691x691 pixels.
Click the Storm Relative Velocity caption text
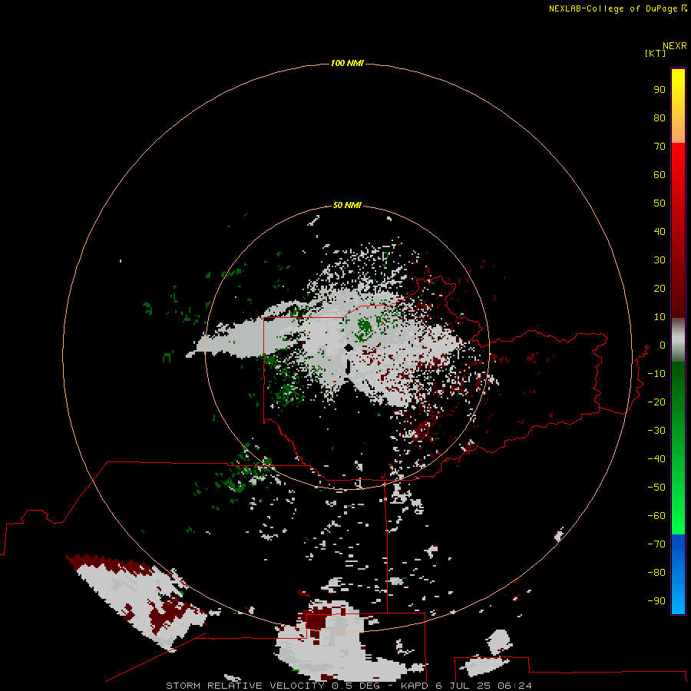click(x=349, y=686)
